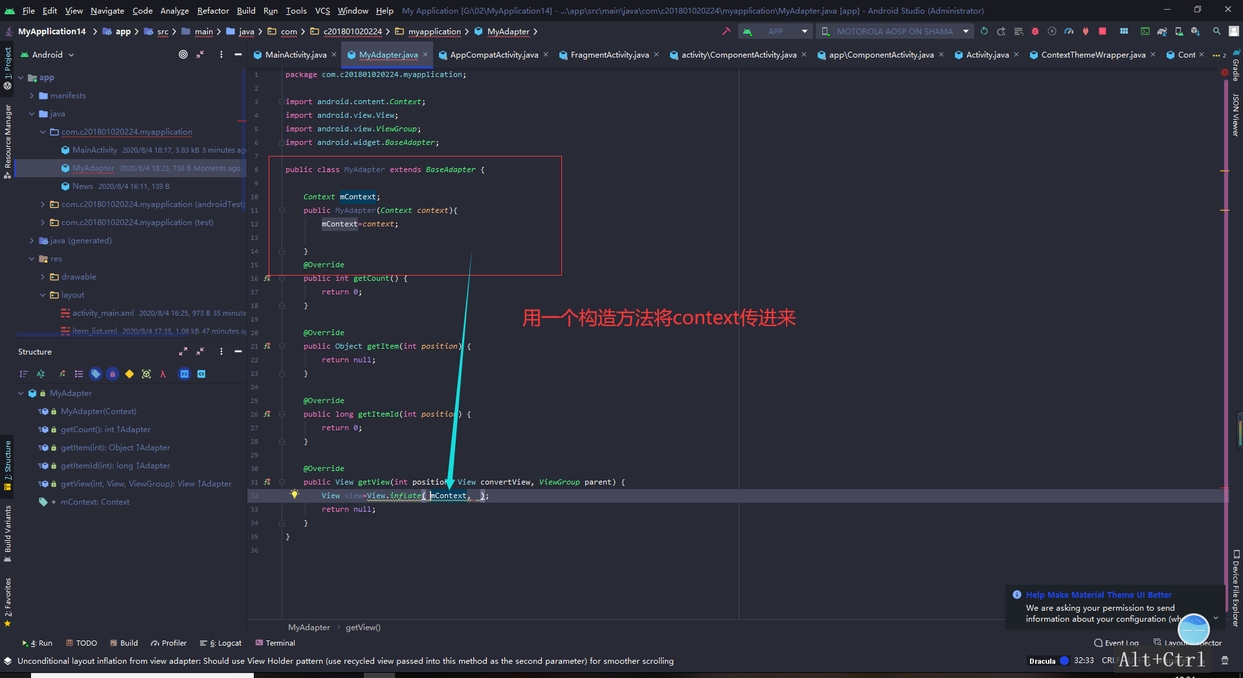The image size is (1243, 678).
Task: Open the APP run configuration dropdown
Action: click(x=775, y=31)
